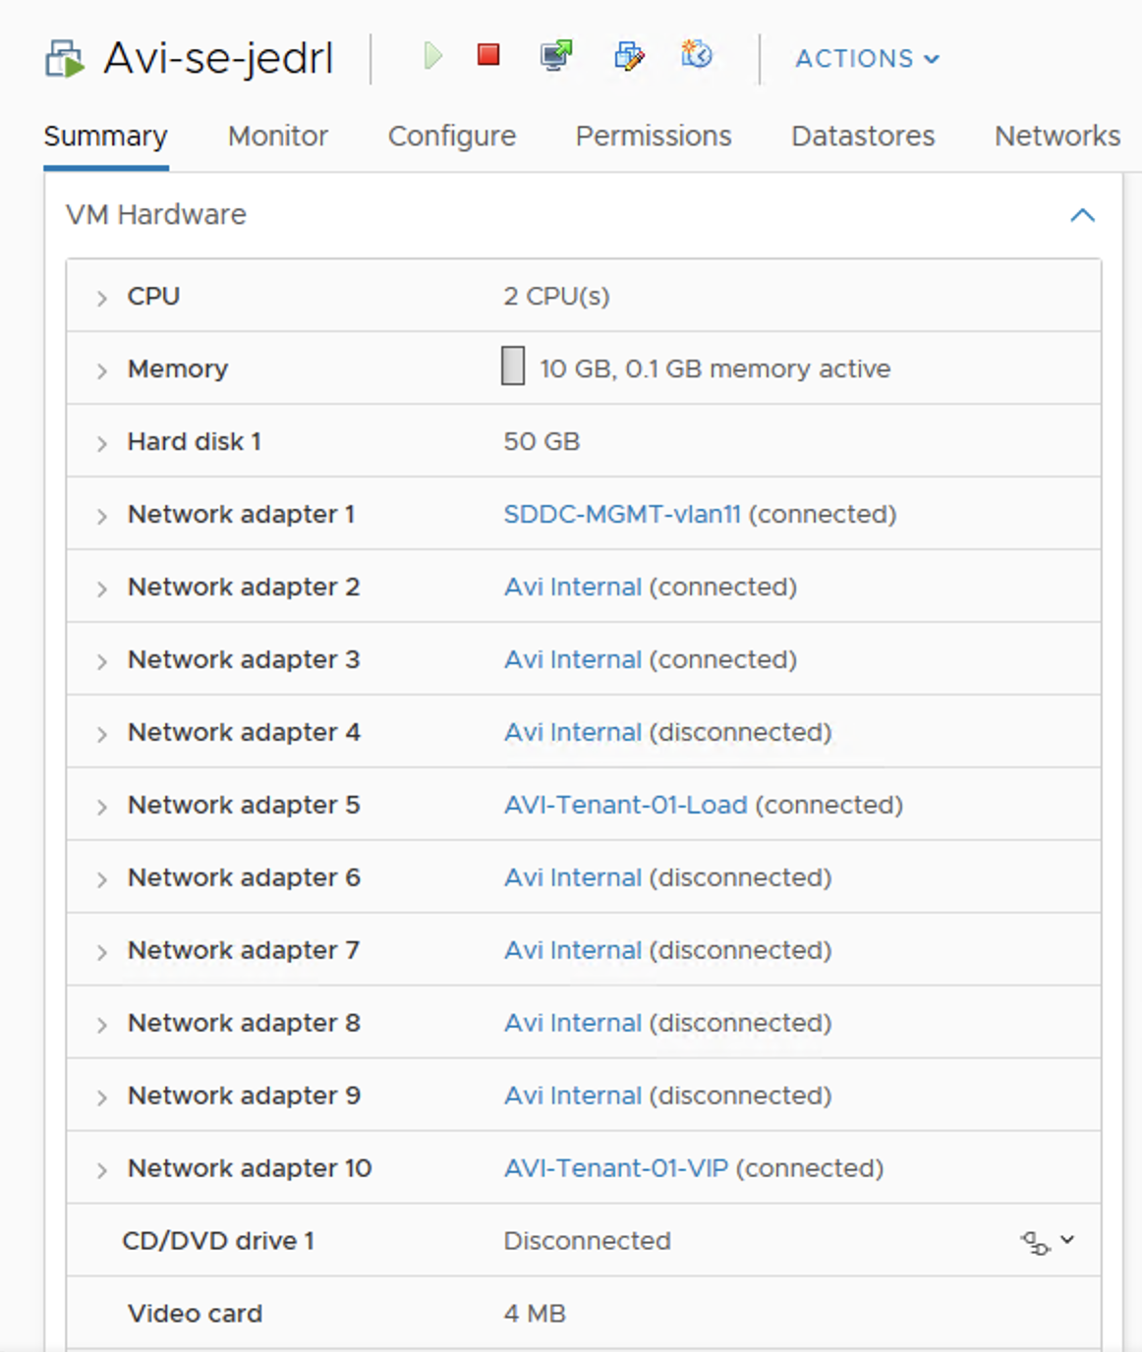Image resolution: width=1142 pixels, height=1352 pixels.
Task: Click the memory usage bar indicator
Action: point(513,366)
